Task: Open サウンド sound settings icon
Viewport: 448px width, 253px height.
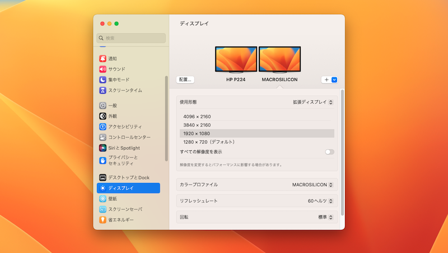Action: point(102,69)
